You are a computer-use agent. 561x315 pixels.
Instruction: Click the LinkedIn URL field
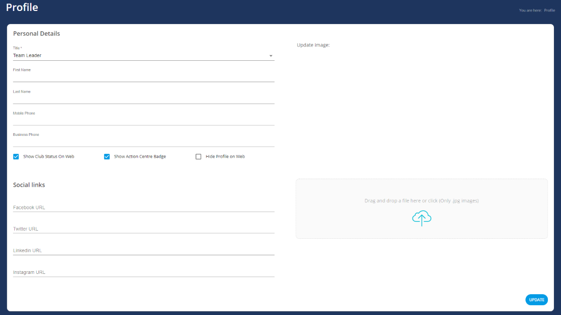[x=144, y=250]
